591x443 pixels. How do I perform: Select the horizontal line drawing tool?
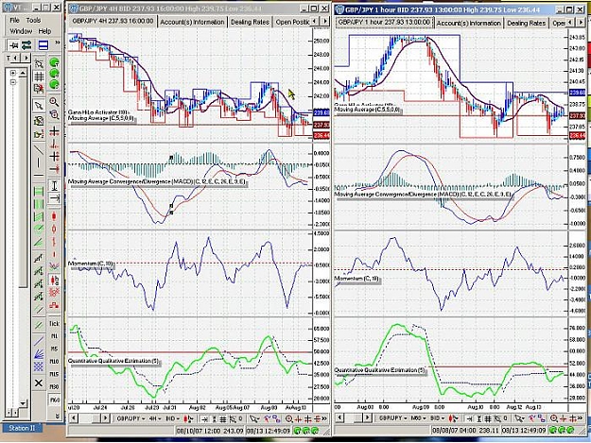(39, 176)
